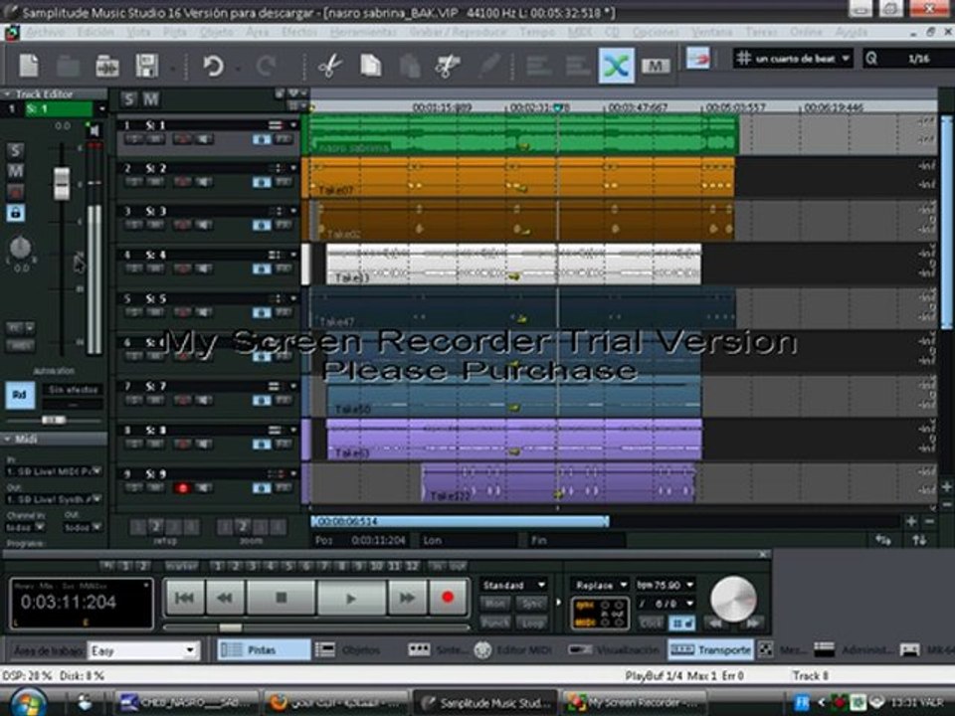
Task: Click the metronome icon beside the Click button
Action: [x=681, y=623]
